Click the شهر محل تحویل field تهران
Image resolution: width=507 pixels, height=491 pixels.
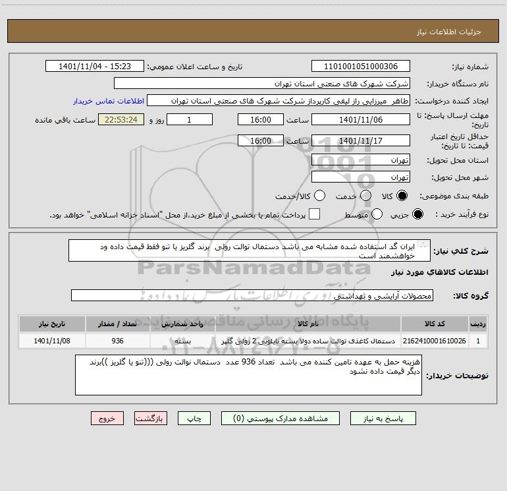pyautogui.click(x=361, y=177)
